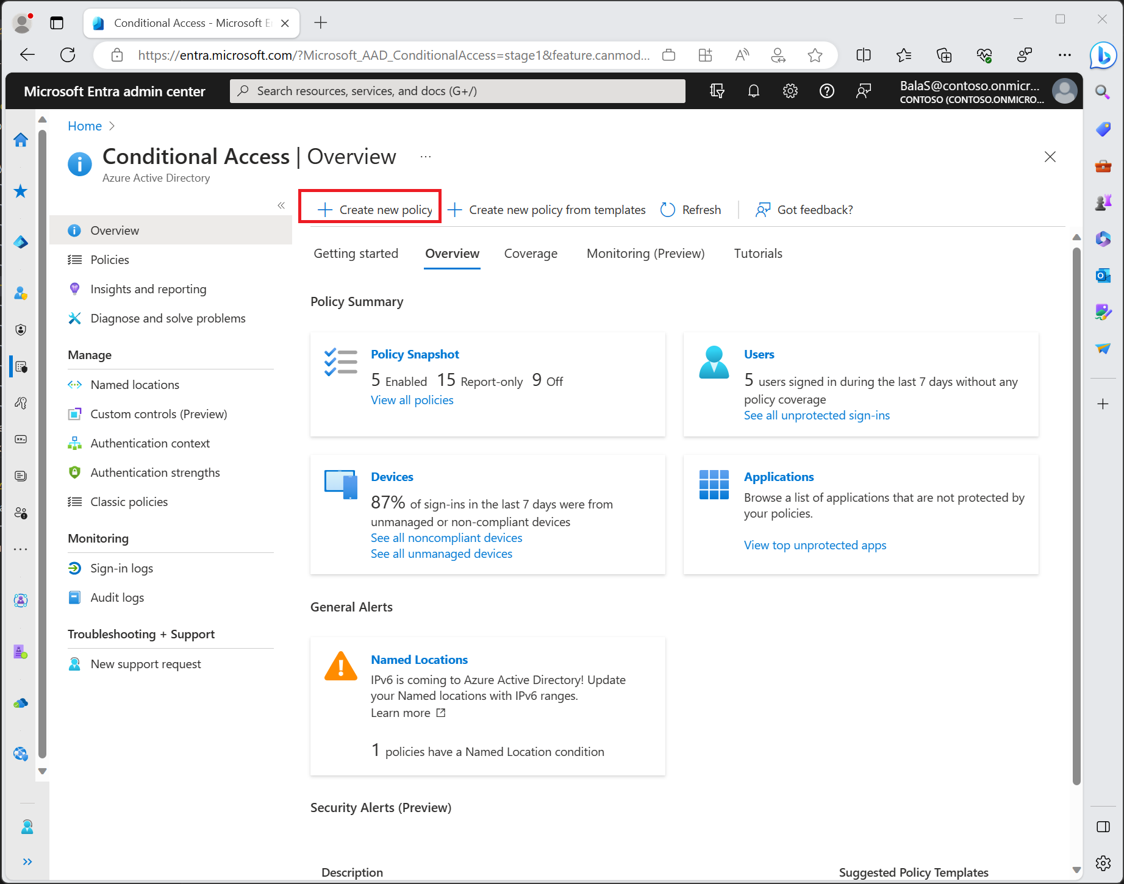
Task: Select Named locations in Manage menu
Action: tap(135, 385)
